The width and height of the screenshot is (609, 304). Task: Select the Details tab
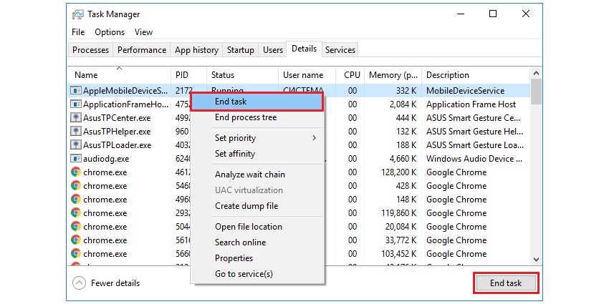(x=304, y=49)
